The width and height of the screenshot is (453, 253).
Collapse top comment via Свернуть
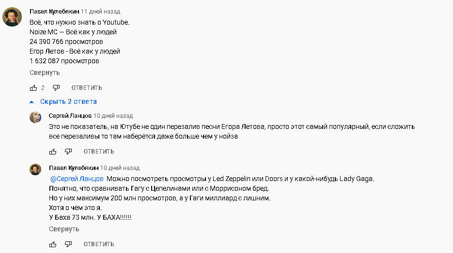45,72
